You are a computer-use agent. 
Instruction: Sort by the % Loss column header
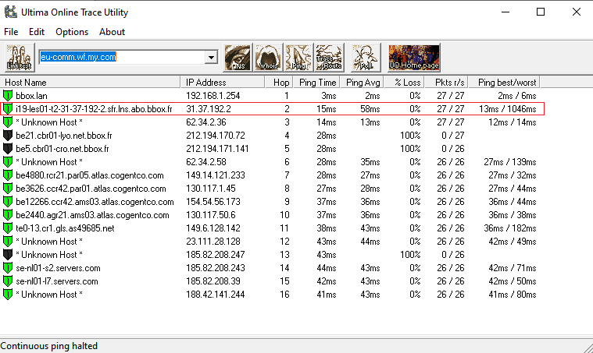click(x=405, y=83)
